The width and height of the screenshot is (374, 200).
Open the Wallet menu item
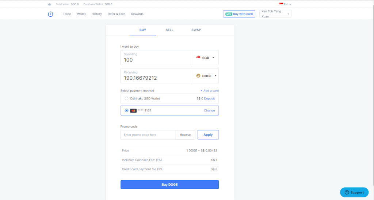pyautogui.click(x=81, y=14)
